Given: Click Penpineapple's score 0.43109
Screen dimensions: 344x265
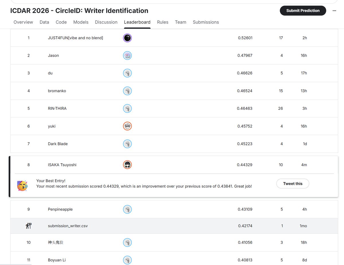Looking at the screenshot, I should click(245, 209).
